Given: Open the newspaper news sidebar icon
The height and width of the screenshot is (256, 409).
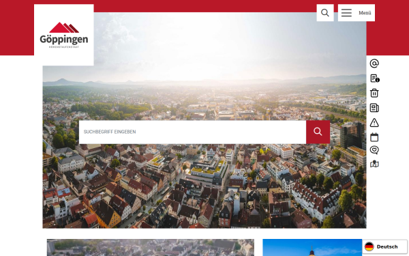Looking at the screenshot, I should pyautogui.click(x=374, y=108).
